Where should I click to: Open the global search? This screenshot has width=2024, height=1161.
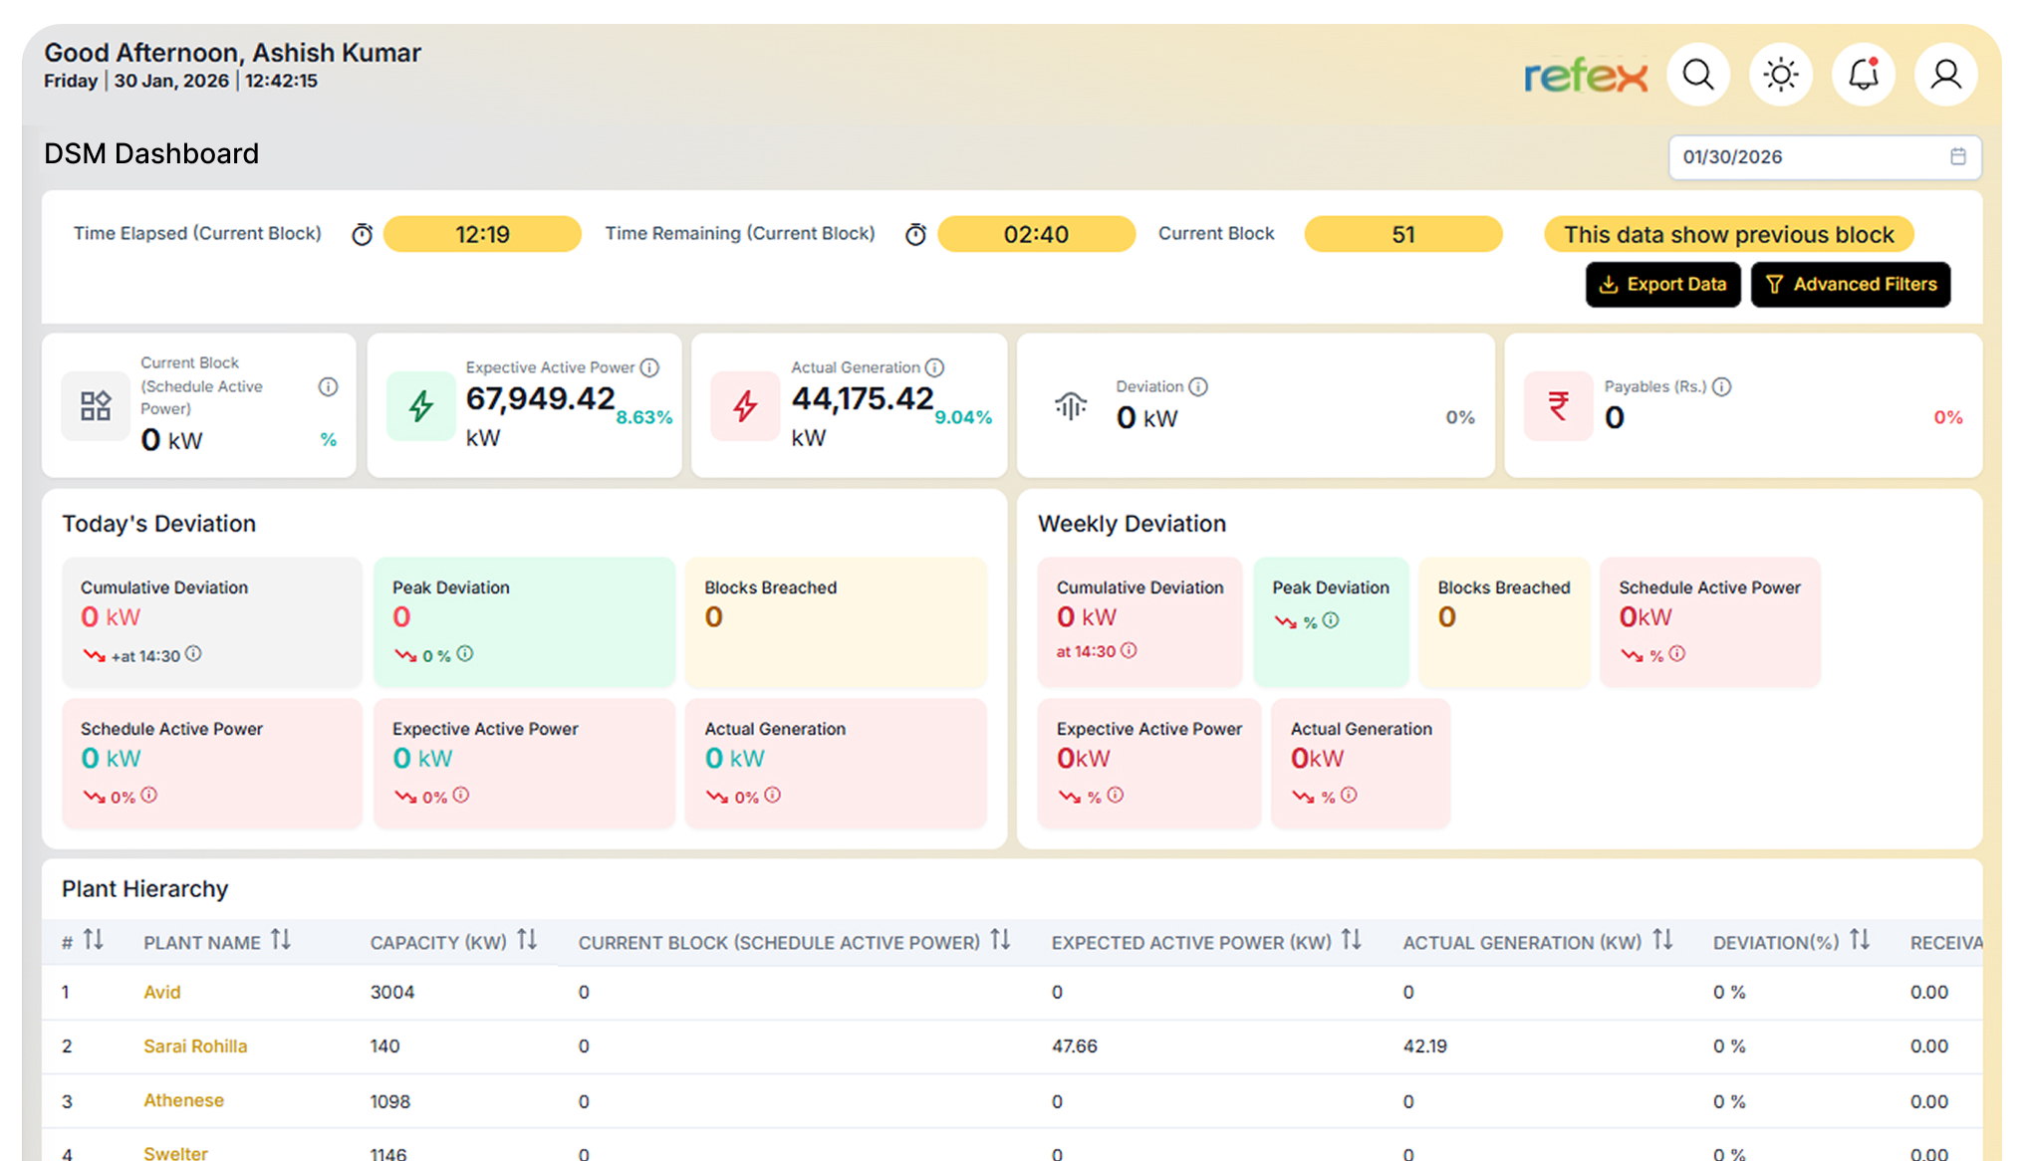[1698, 74]
